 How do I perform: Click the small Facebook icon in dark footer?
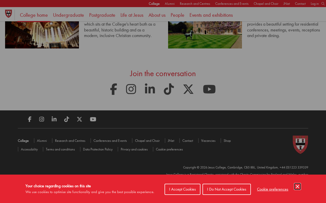coord(30,119)
